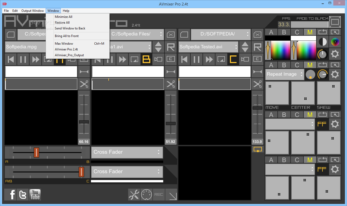
Task: Open the tools settings wrench icon
Action: click(x=134, y=195)
